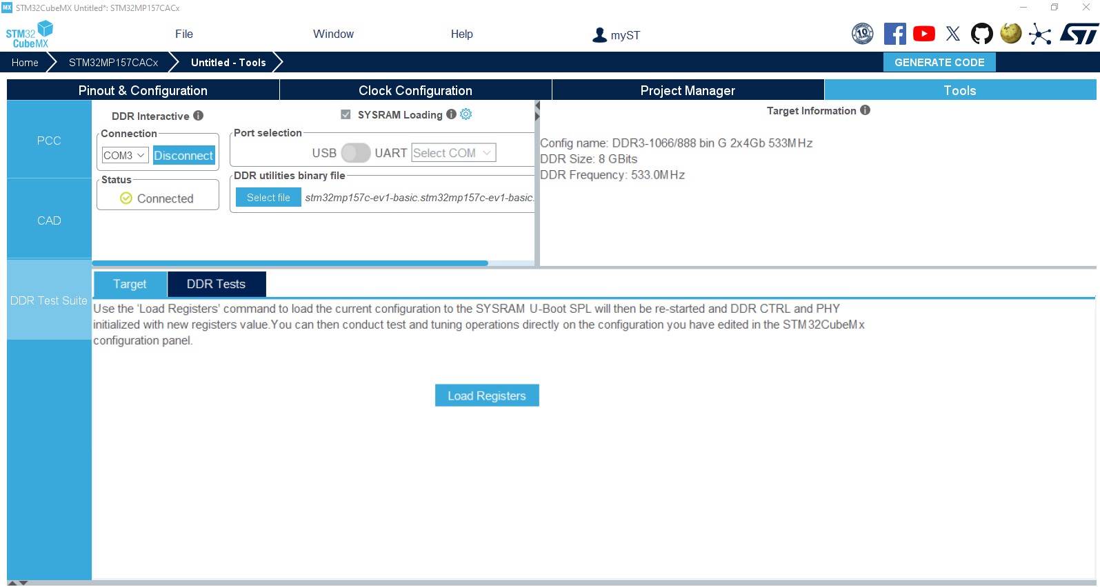Click the 'Connected' status text
The height and width of the screenshot is (587, 1100).
166,198
